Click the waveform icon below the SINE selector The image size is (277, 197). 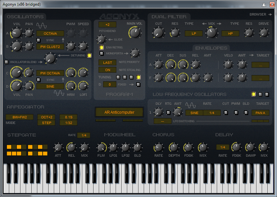[59, 94]
